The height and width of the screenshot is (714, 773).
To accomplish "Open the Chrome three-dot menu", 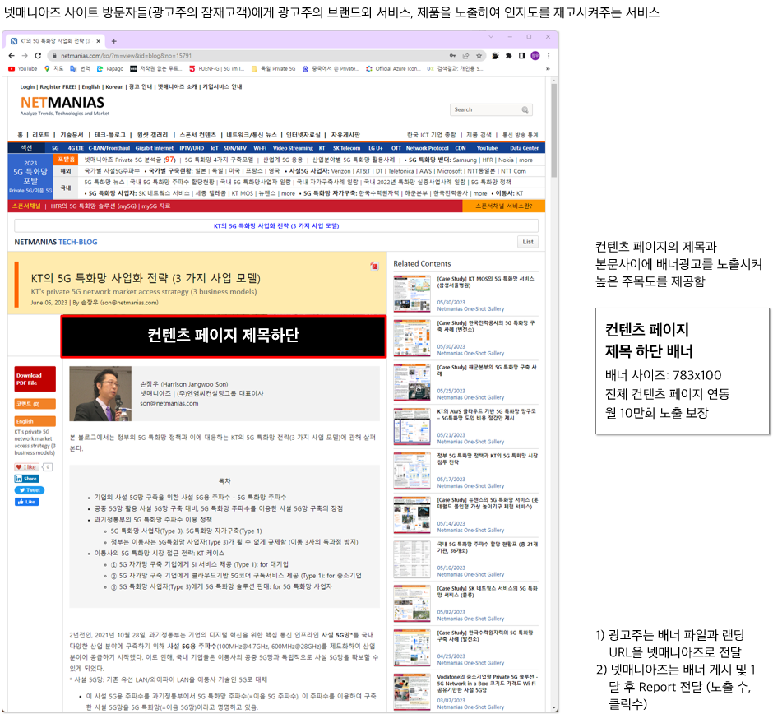I will (x=549, y=56).
